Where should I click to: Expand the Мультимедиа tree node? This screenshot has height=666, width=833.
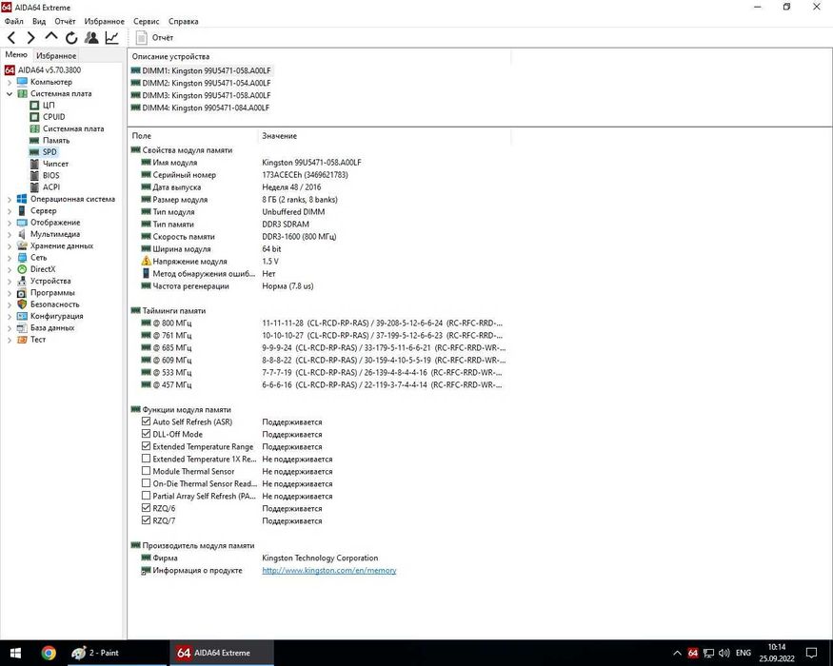[x=9, y=234]
